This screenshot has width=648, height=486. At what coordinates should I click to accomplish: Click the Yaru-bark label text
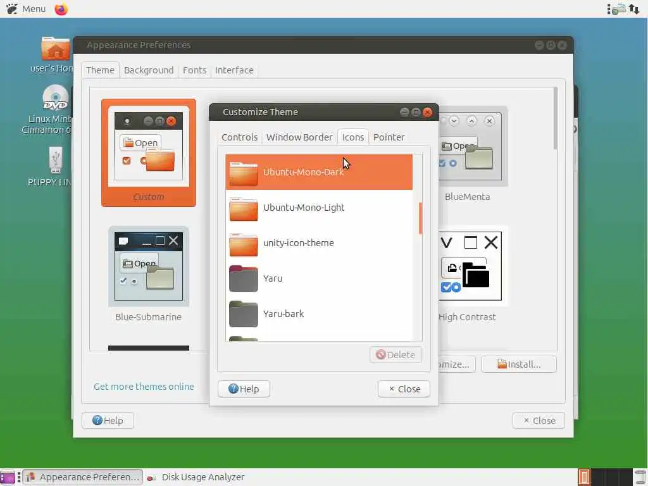point(283,314)
